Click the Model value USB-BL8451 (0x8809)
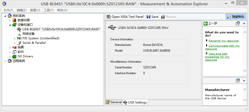The height and width of the screenshot is (112, 249). [x=157, y=51]
